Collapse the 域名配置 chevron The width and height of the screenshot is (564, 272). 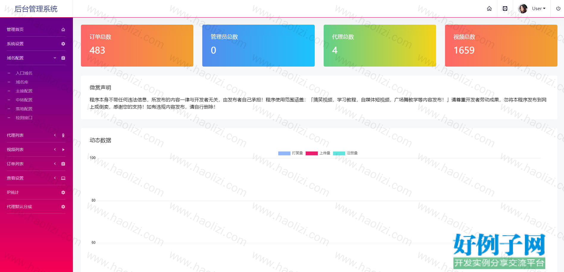click(x=55, y=58)
